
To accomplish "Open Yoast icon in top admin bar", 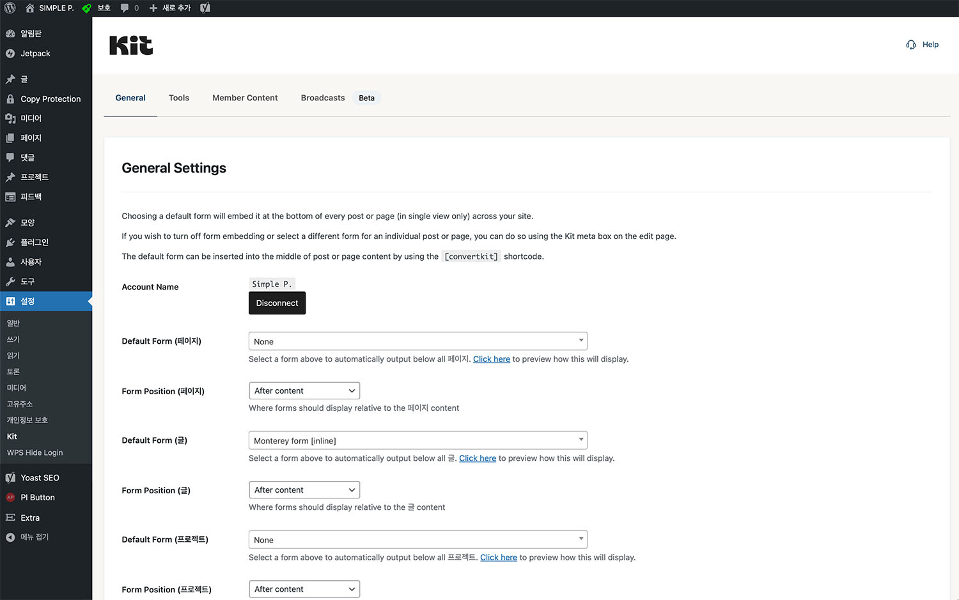I will click(205, 8).
